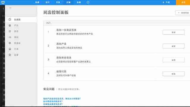Select the sidebar entry directly above 优惠券
Image resolution: width=190 pixels, height=107 pixels.
[16, 37]
